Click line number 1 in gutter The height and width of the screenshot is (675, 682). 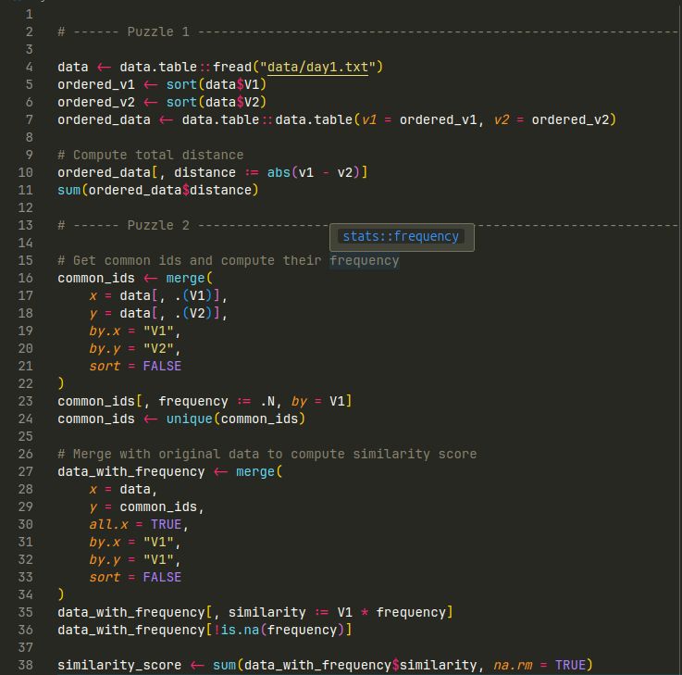[29, 15]
